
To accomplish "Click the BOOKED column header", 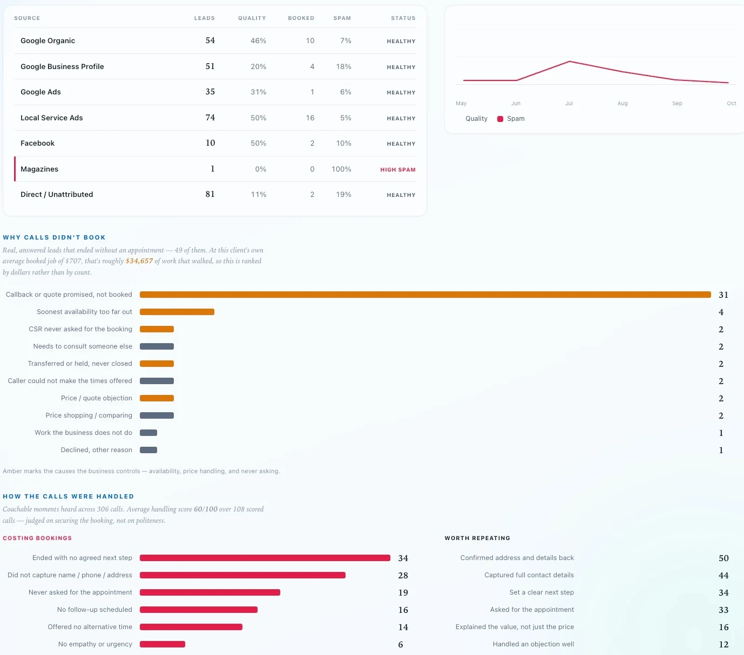I will (301, 18).
